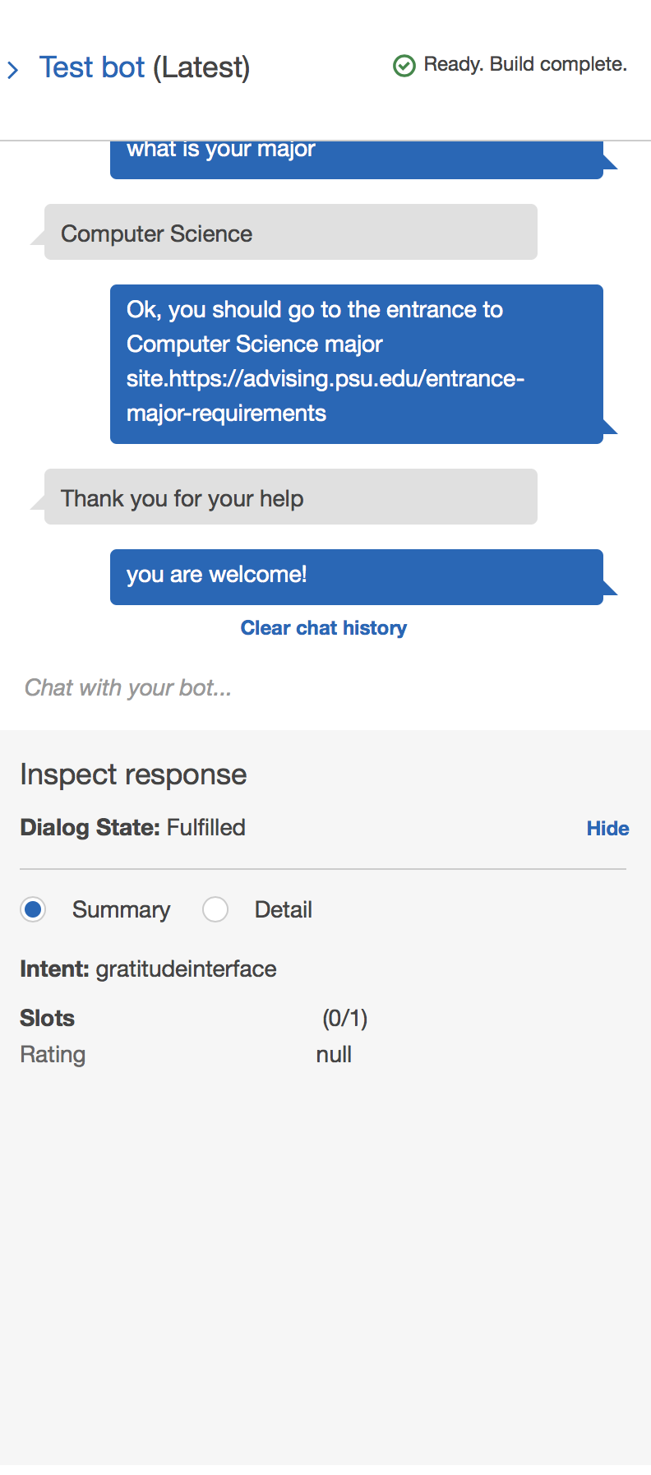This screenshot has width=651, height=1475.
Task: Select the Summary radio button
Action: pos(34,909)
